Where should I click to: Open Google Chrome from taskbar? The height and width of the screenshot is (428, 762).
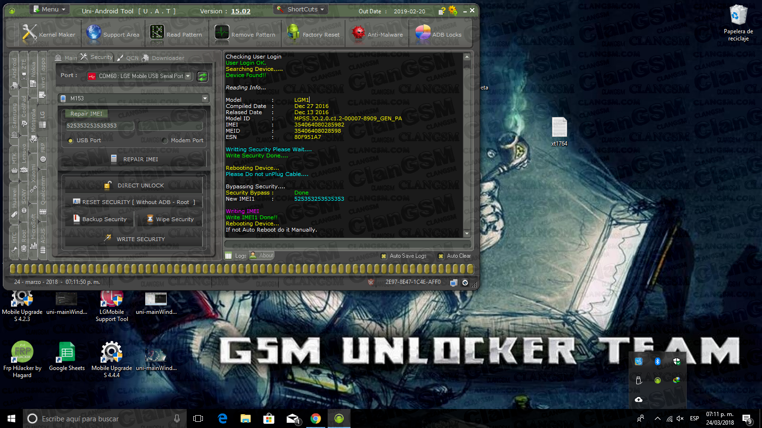pyautogui.click(x=316, y=418)
